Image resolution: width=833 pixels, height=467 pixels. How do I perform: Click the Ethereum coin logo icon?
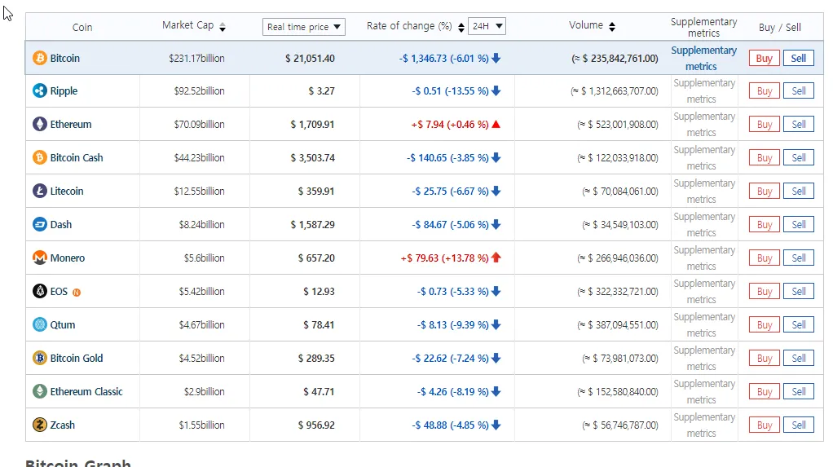(x=40, y=125)
